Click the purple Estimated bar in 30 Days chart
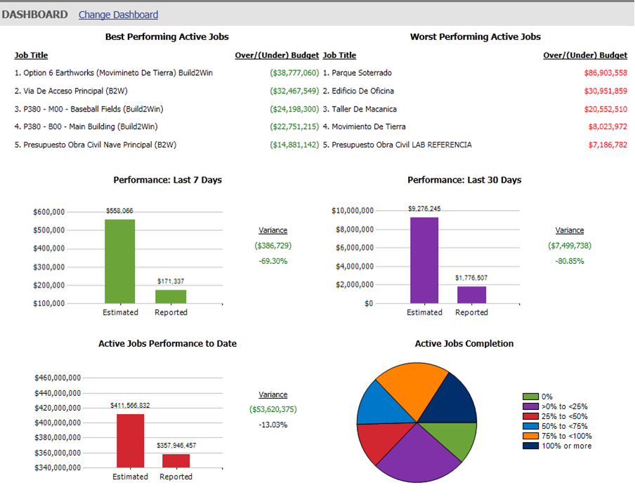This screenshot has height=497, width=635. pyautogui.click(x=424, y=260)
